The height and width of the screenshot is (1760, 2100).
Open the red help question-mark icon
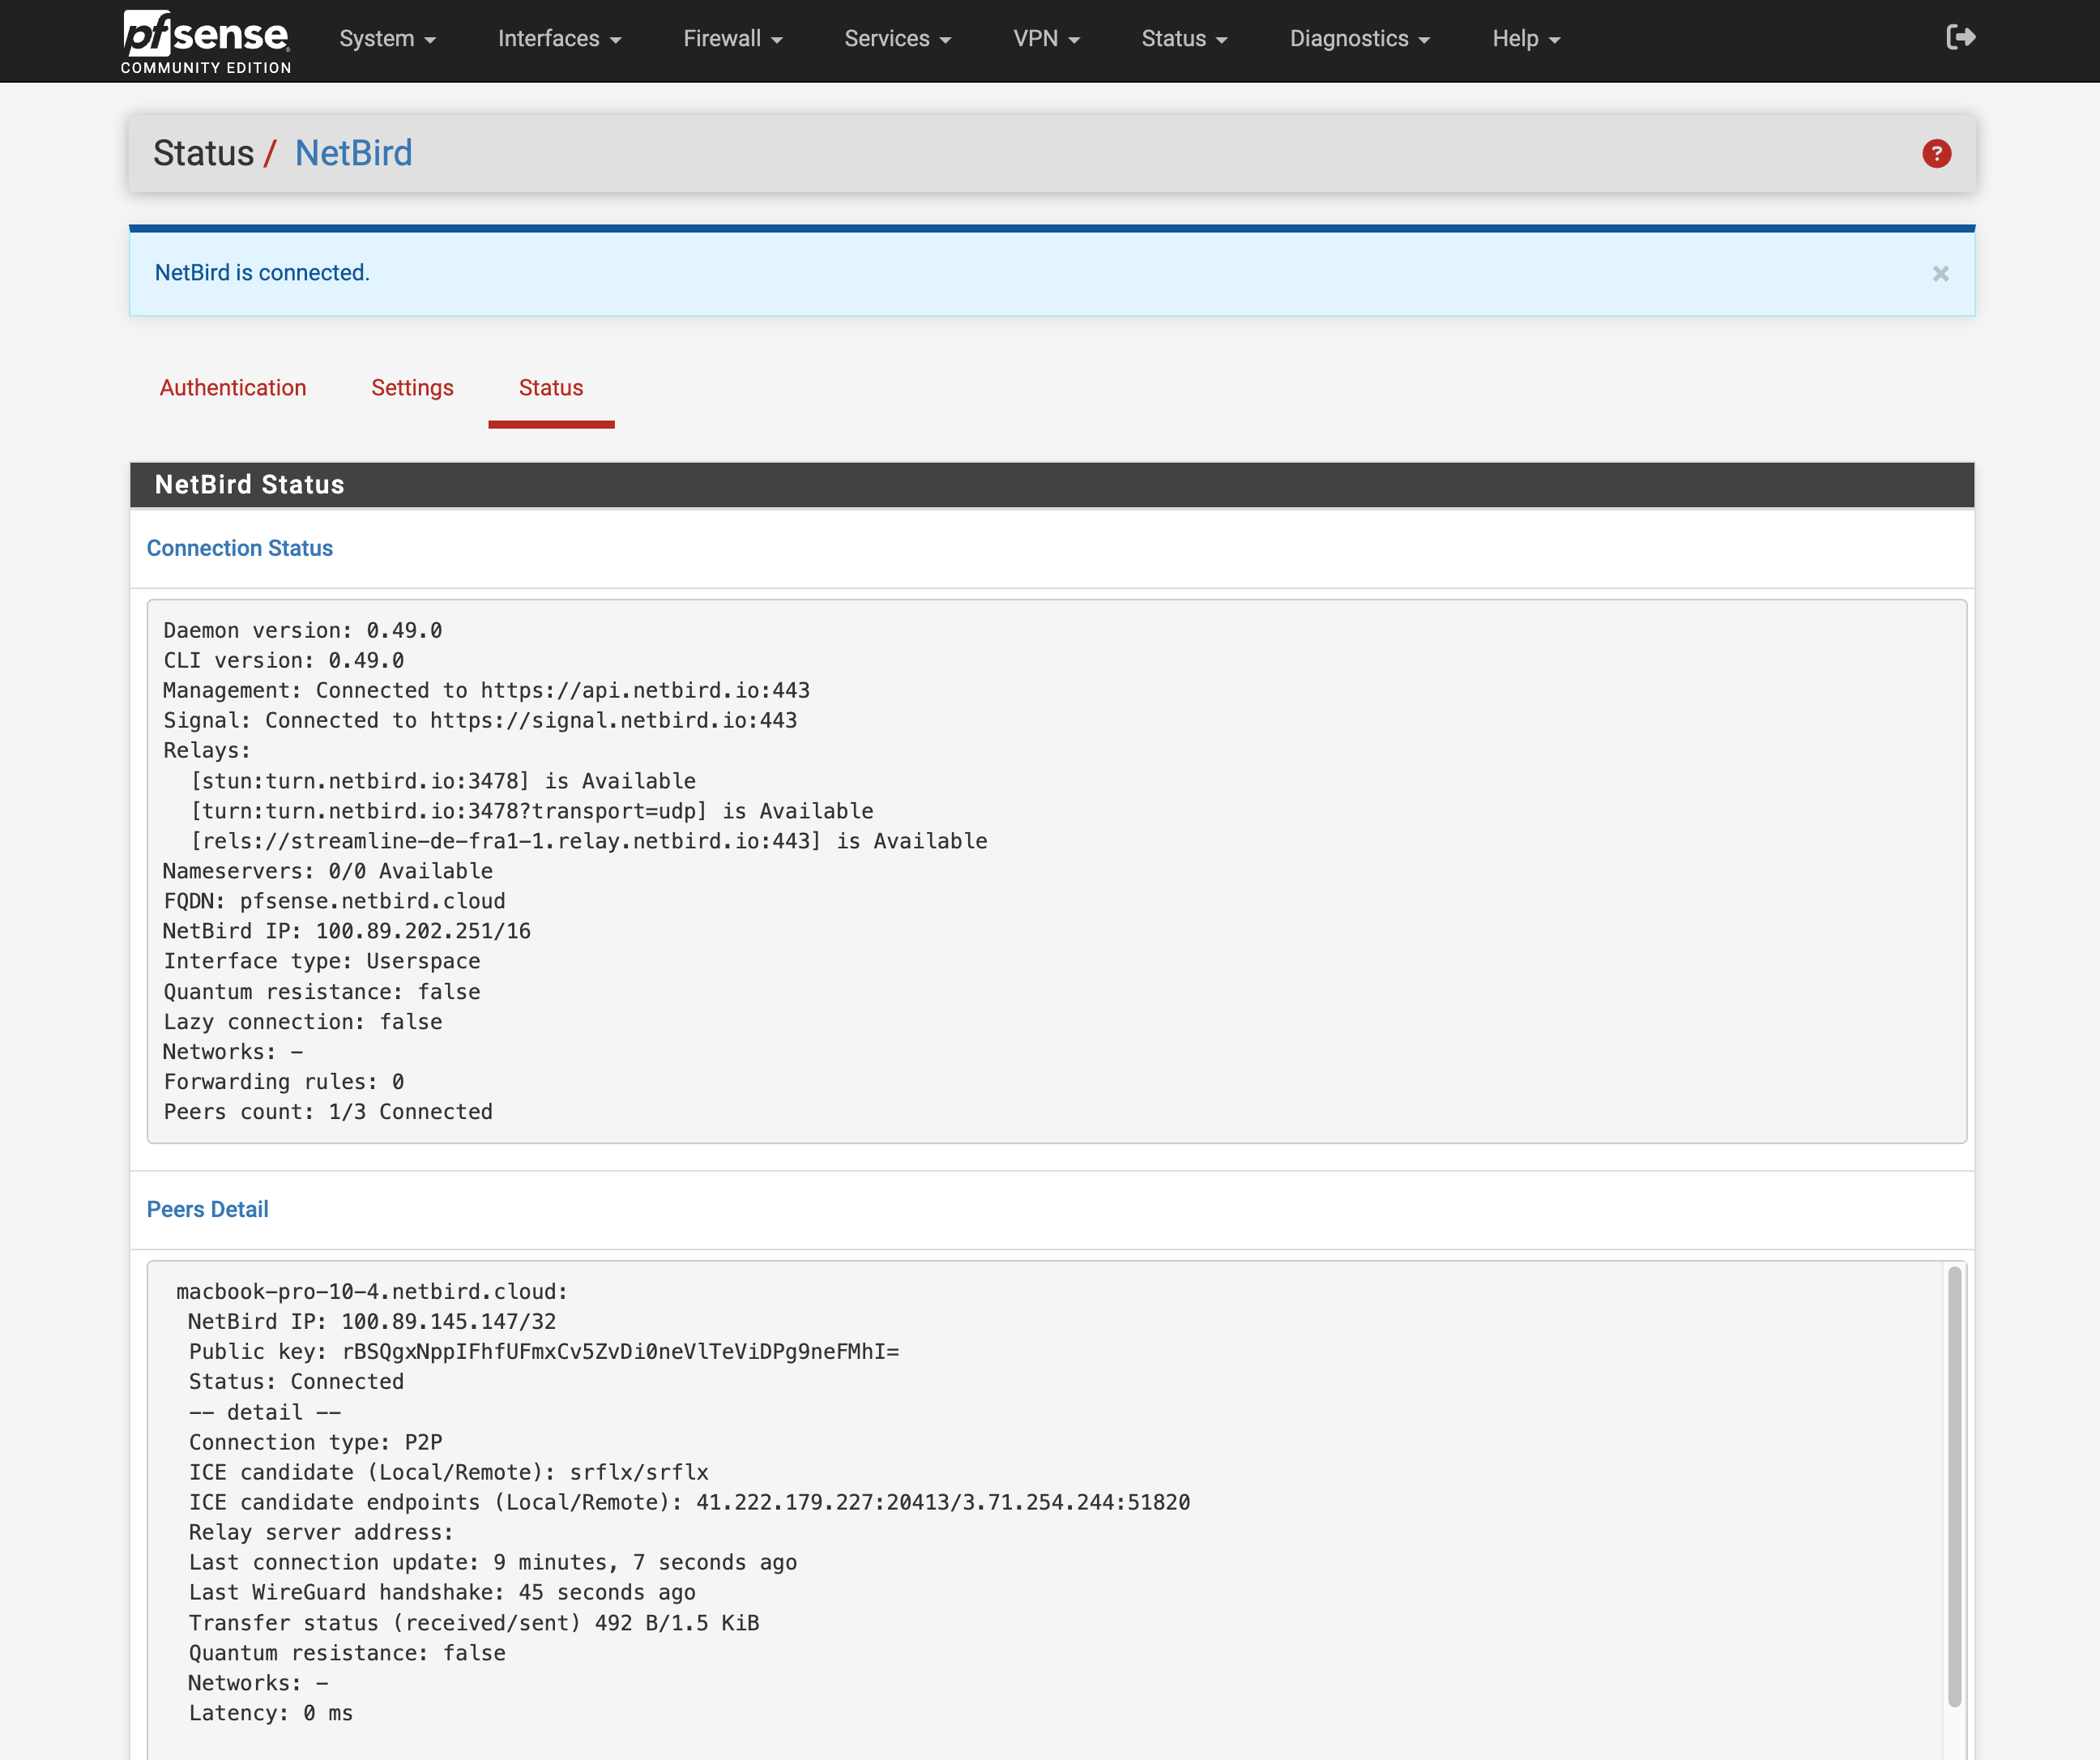[1936, 153]
